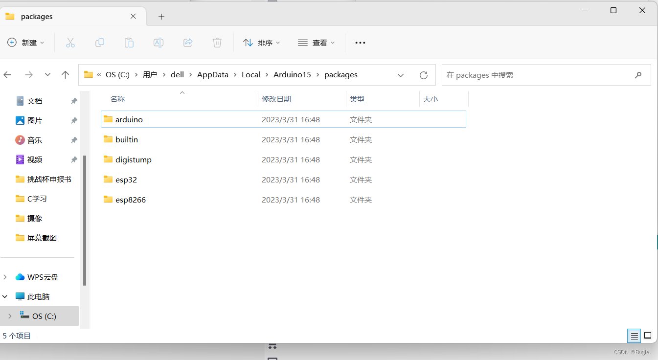
Task: Click 用户 in breadcrumb path
Action: tap(150, 75)
